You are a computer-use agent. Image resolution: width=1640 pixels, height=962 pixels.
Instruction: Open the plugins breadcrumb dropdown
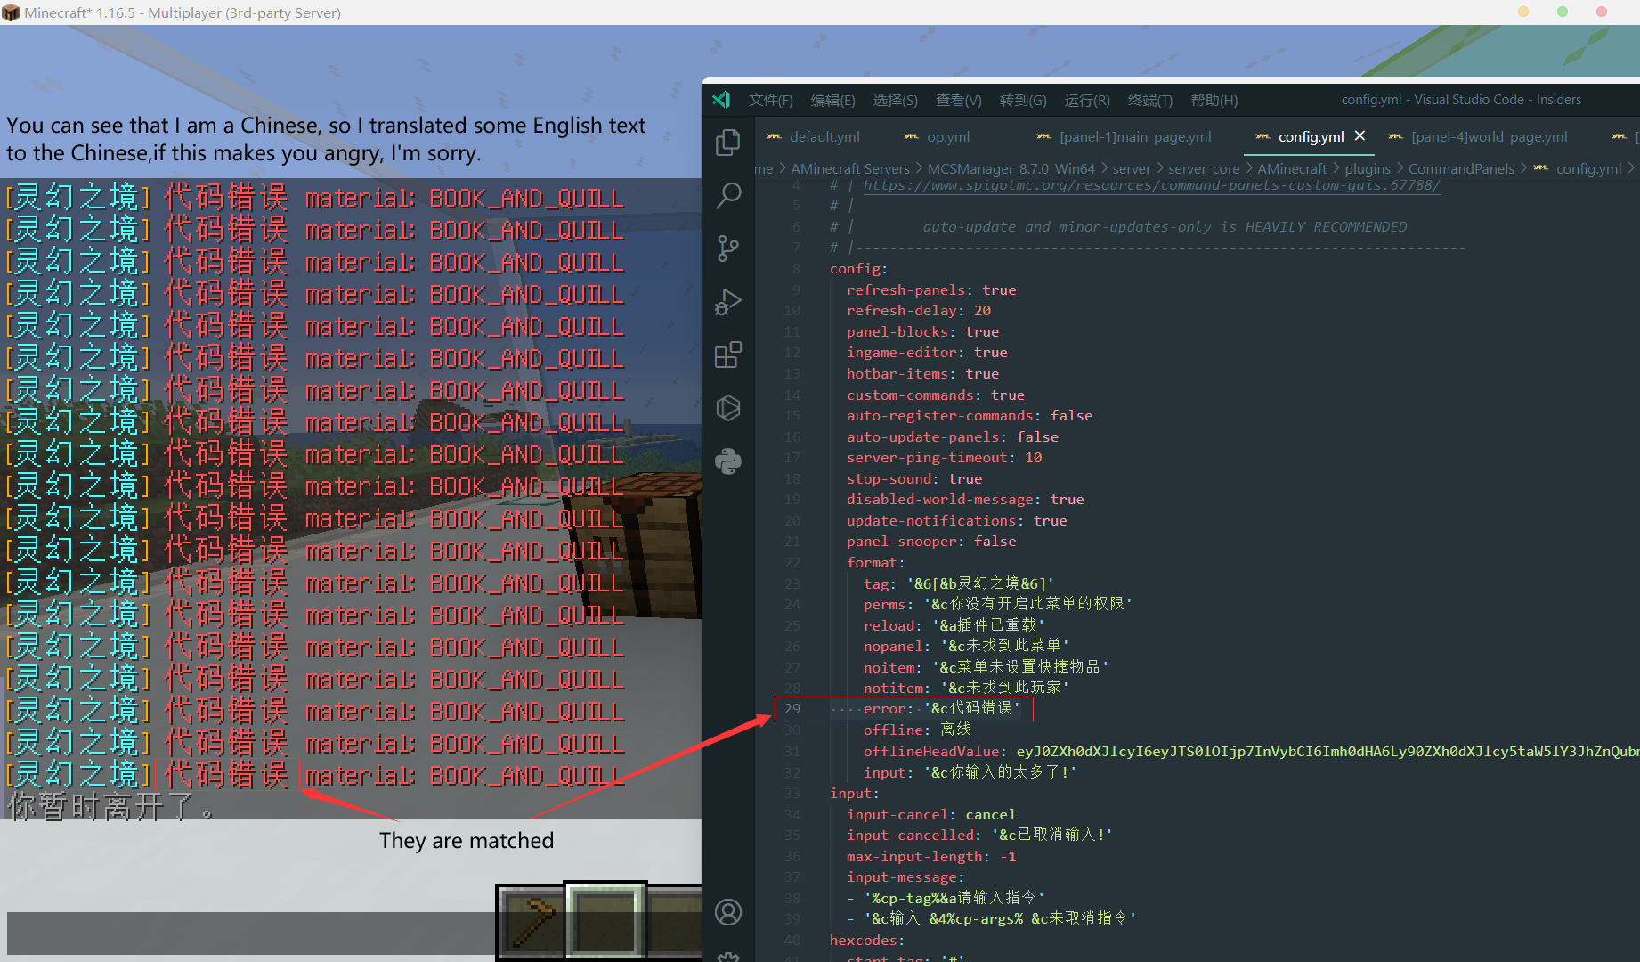(1368, 168)
